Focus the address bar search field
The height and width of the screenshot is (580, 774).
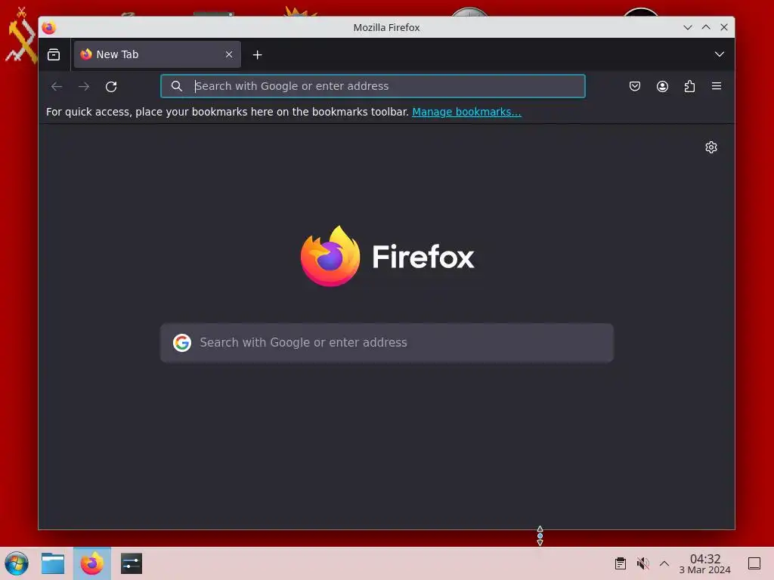(x=373, y=86)
